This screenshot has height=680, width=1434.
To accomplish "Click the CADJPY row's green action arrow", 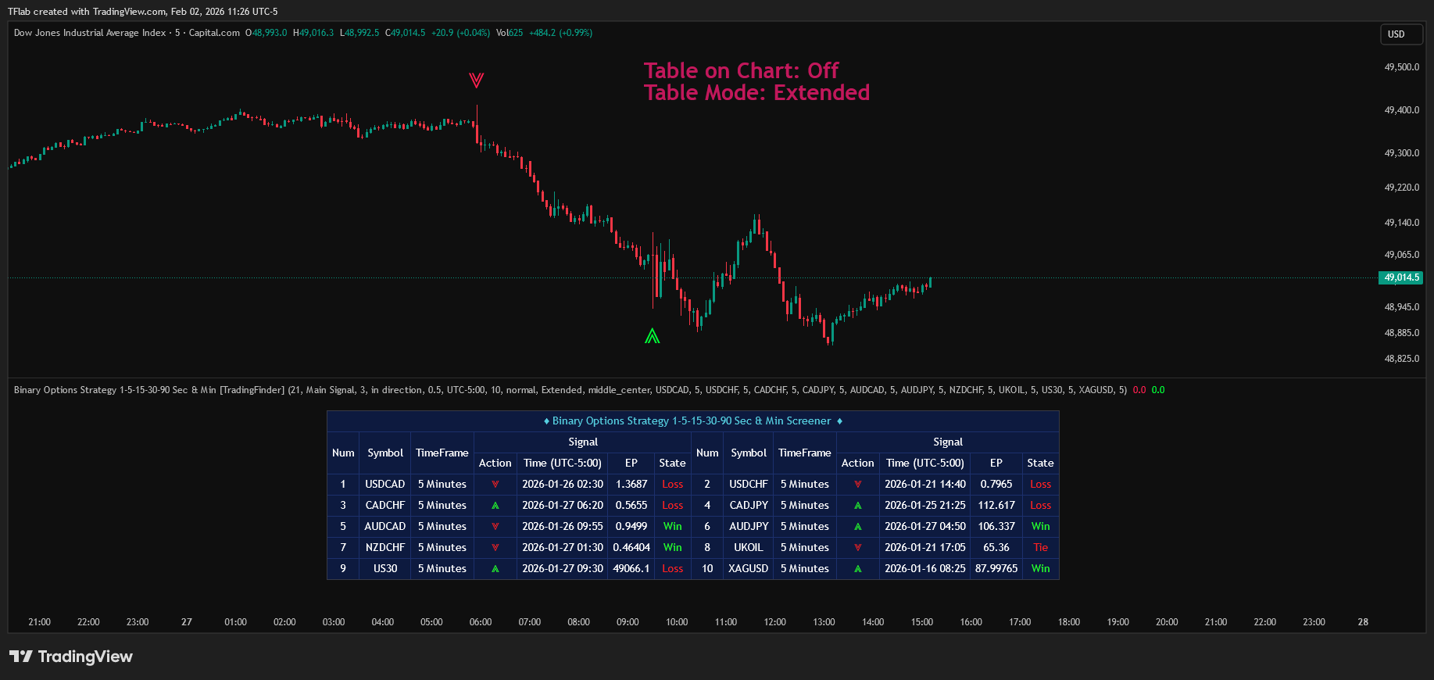I will point(857,506).
